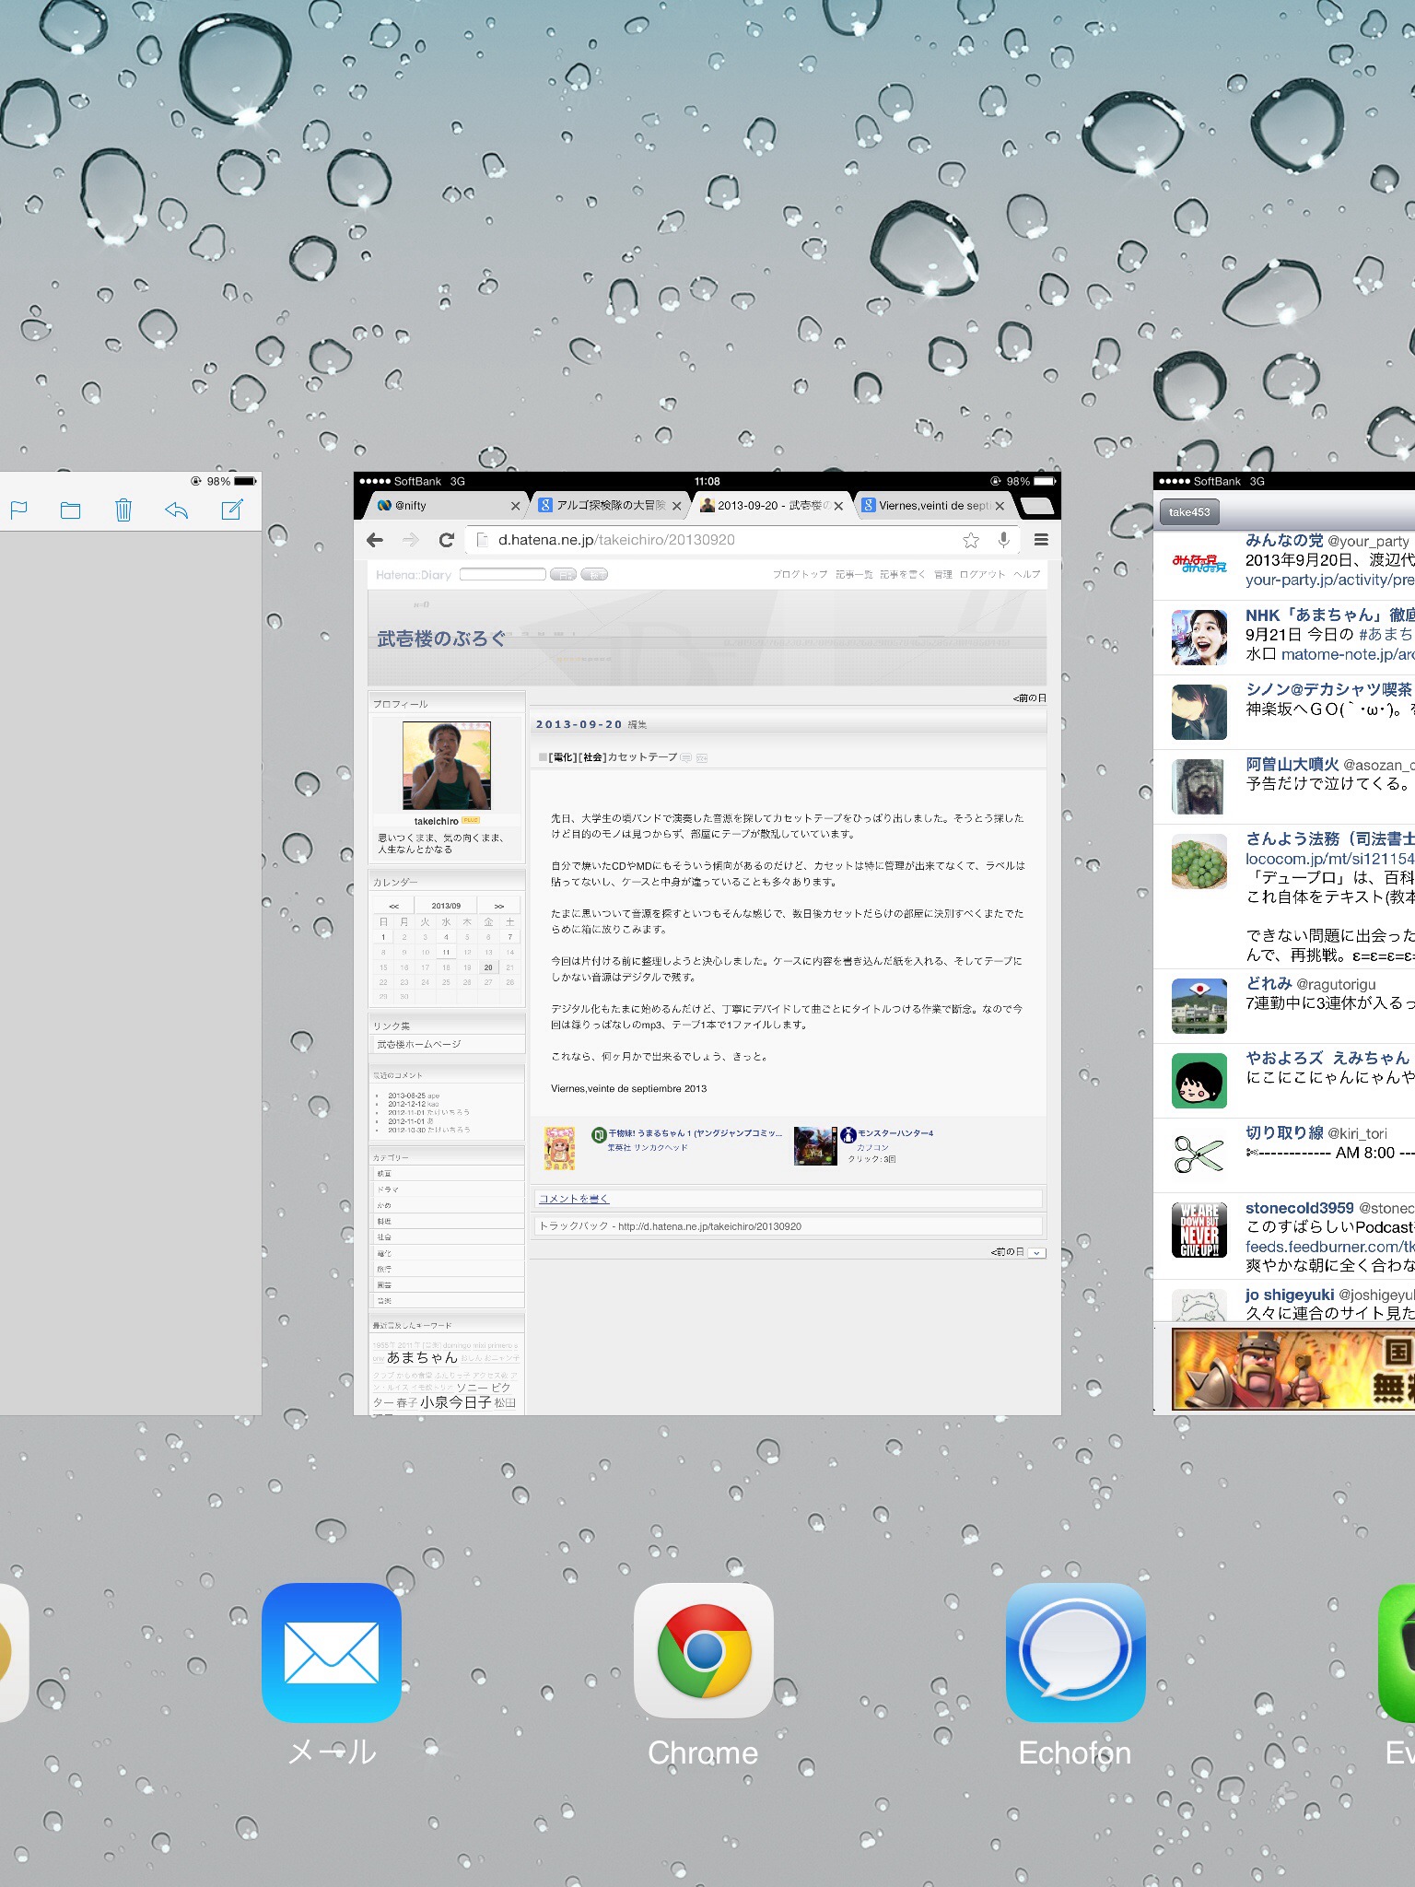The height and width of the screenshot is (1887, 1415).
Task: Select calendar day 20
Action: (x=488, y=967)
